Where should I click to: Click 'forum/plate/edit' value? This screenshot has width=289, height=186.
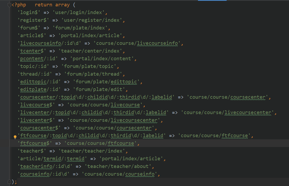coord(99,89)
